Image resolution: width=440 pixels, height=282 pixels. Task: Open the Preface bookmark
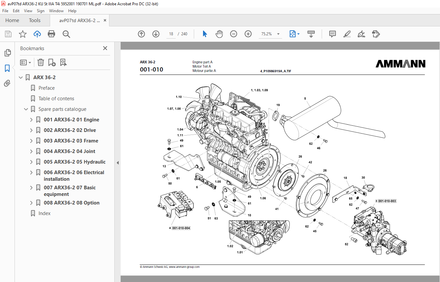click(x=46, y=88)
